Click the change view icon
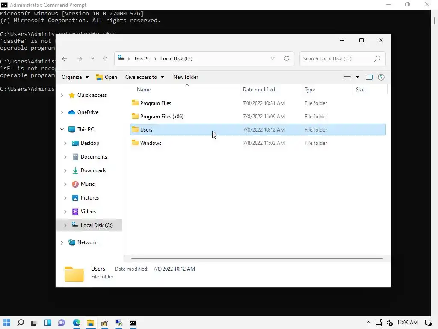This screenshot has width=438, height=329. coord(347,77)
